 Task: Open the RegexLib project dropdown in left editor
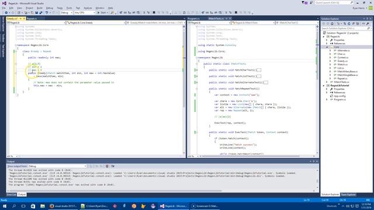click(36, 23)
